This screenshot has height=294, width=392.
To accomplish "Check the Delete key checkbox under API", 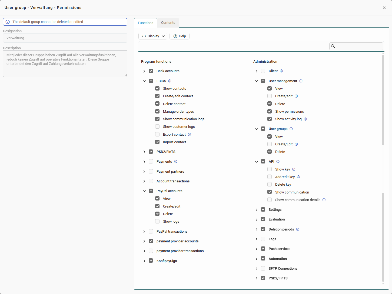I will pos(270,184).
